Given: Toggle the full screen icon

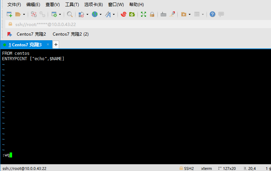Looking at the screenshot, I should [x=144, y=14].
